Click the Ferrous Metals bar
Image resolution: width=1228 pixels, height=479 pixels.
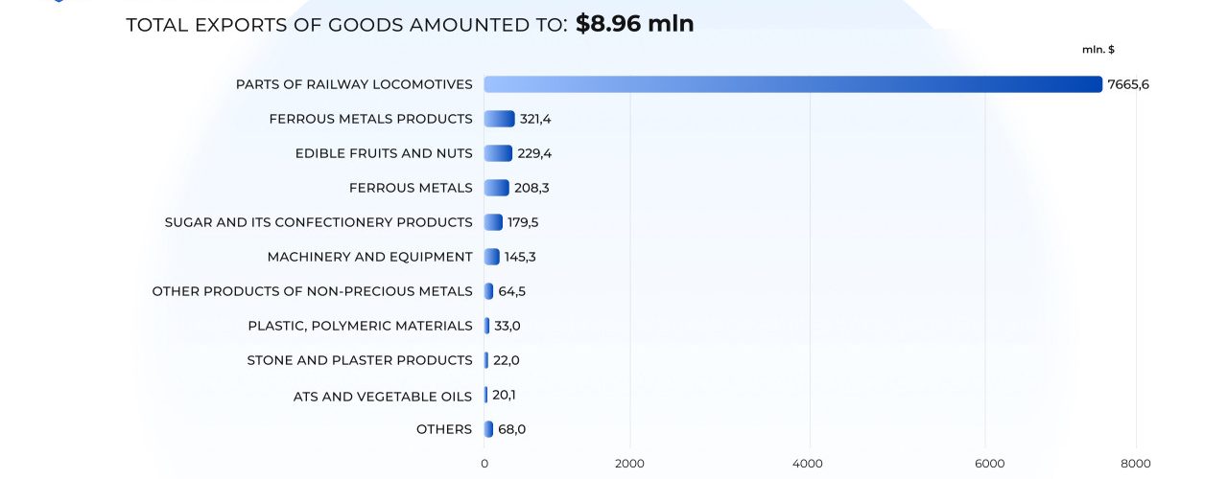(x=497, y=188)
